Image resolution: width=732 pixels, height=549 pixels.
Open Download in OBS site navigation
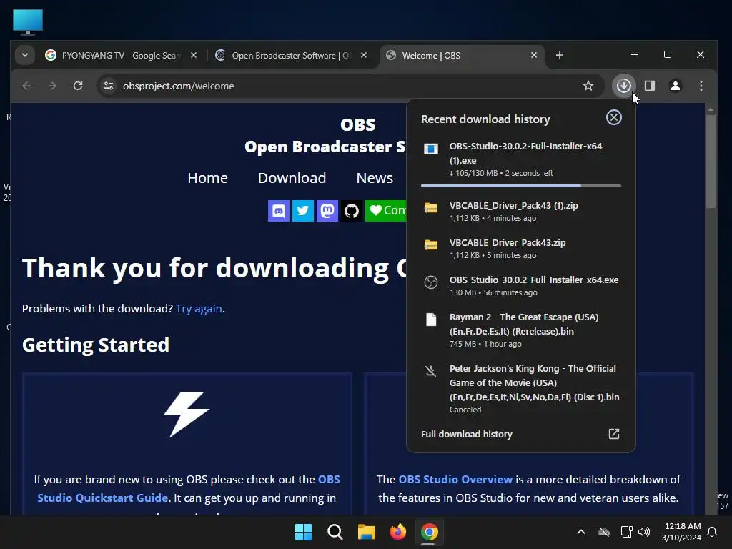click(x=292, y=178)
